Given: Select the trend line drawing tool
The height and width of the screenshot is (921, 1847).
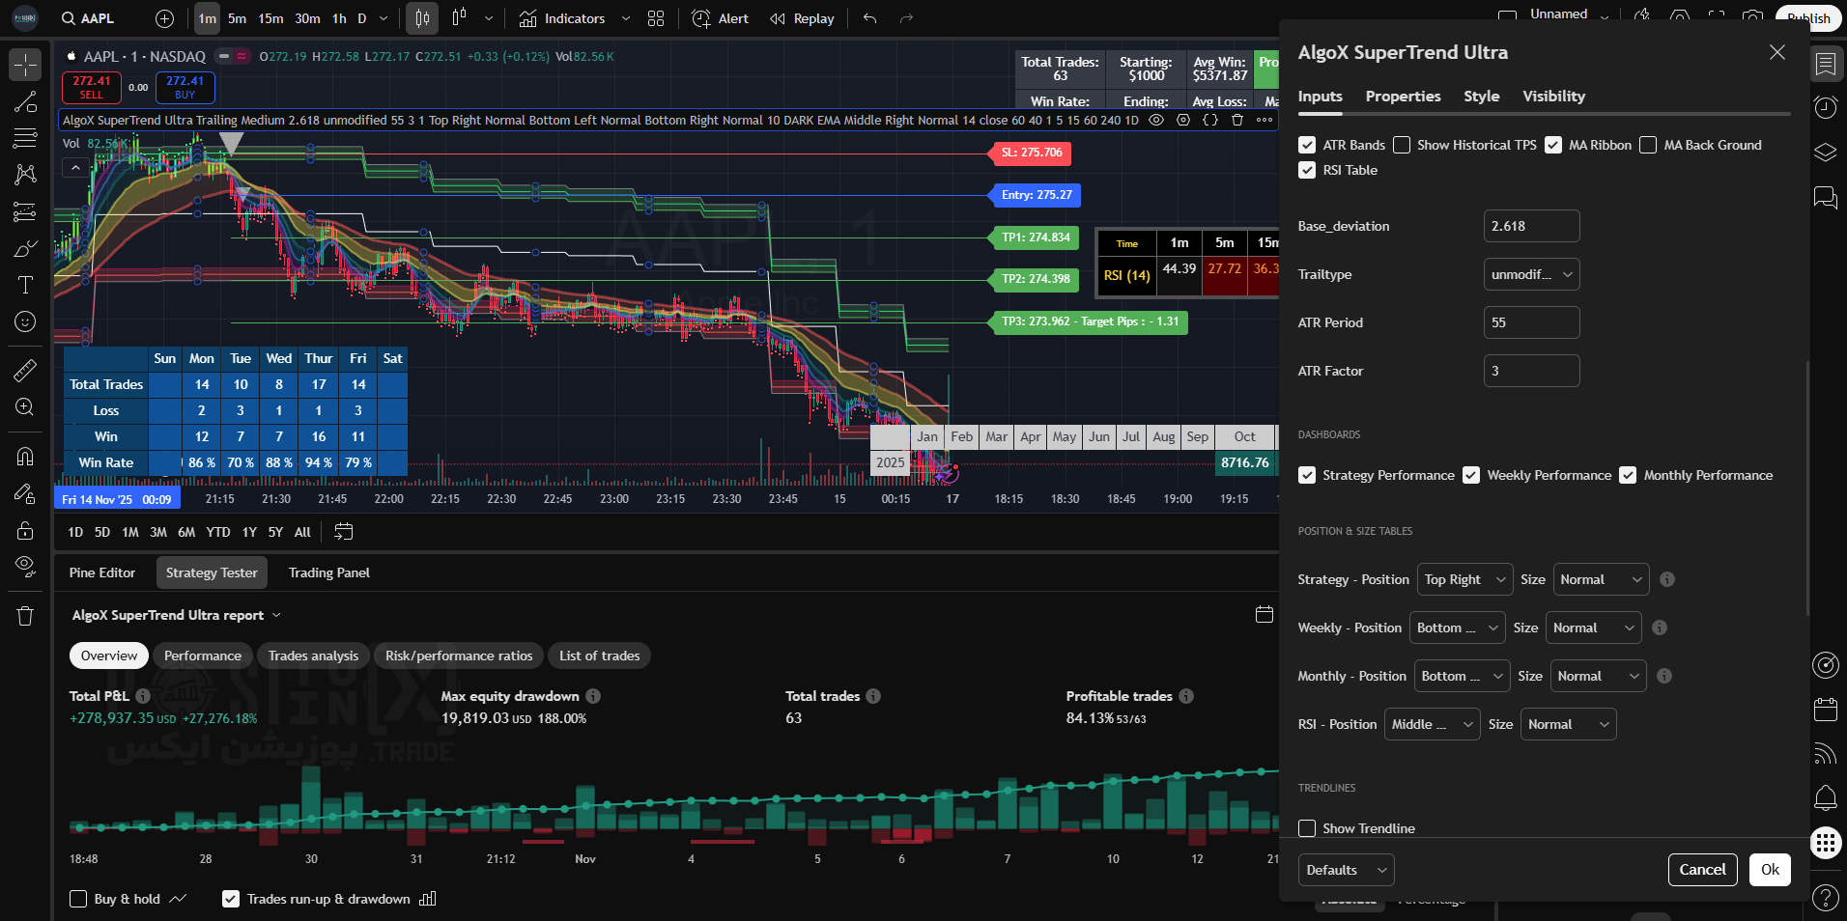Looking at the screenshot, I should [25, 102].
